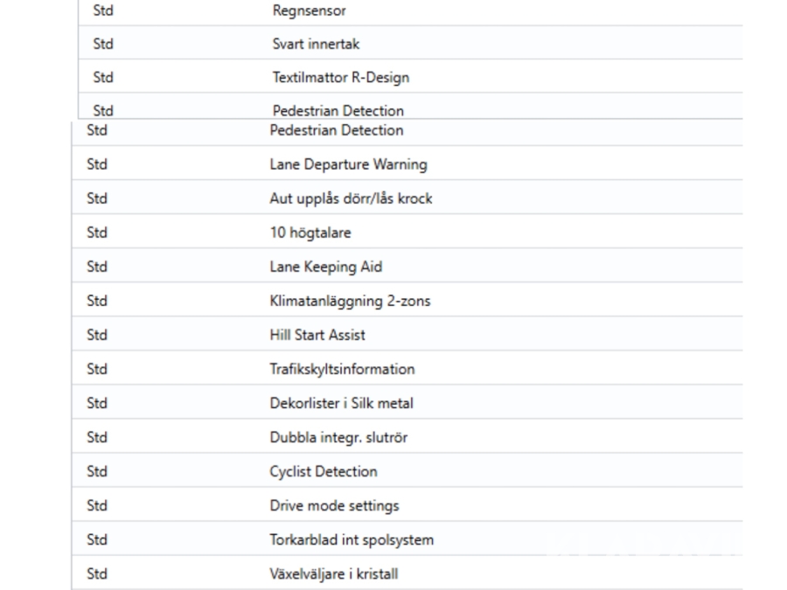Click Dekorlister i Silk metal
The width and height of the screenshot is (787, 590).
(341, 403)
